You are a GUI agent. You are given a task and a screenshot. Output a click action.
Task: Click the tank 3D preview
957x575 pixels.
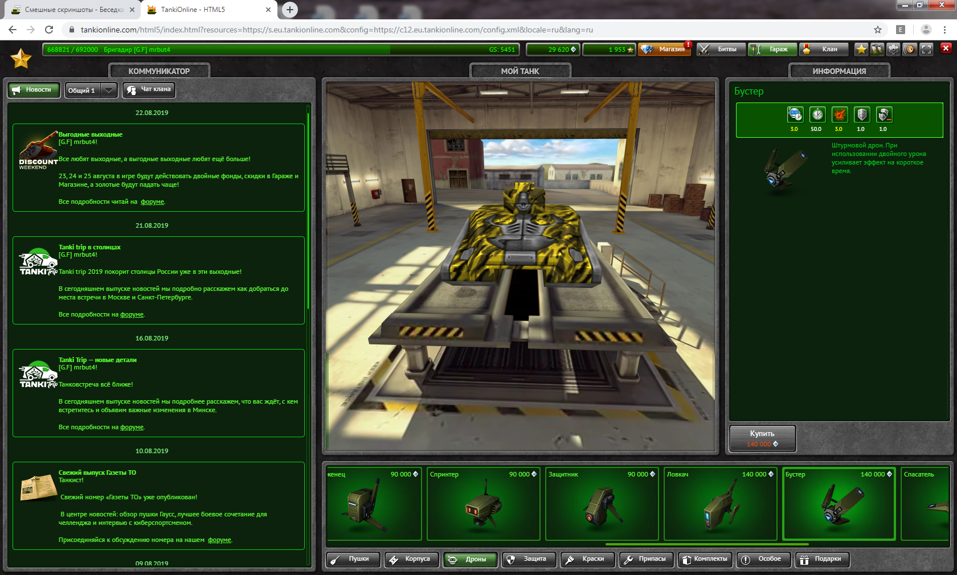pos(521,266)
